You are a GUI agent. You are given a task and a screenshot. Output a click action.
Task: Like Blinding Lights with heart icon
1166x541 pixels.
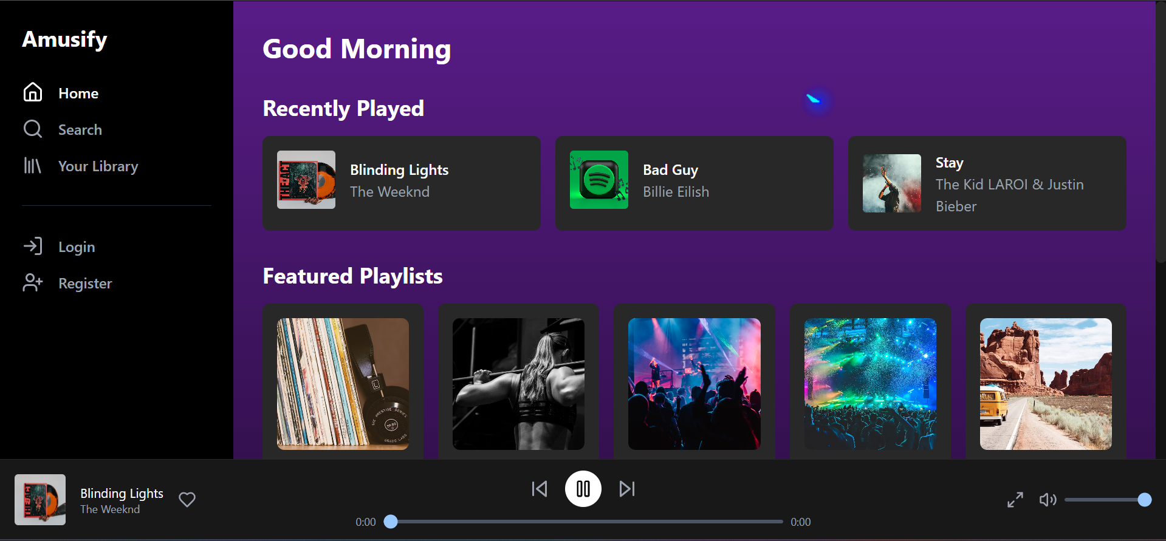(x=187, y=499)
